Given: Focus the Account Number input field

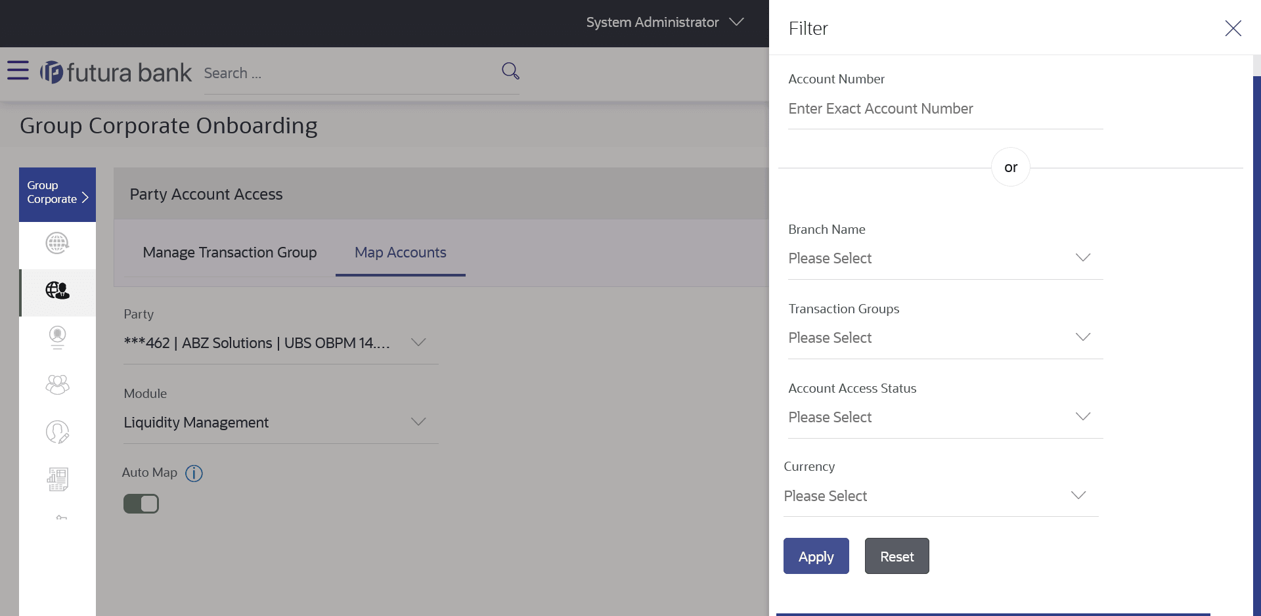Looking at the screenshot, I should 946,109.
